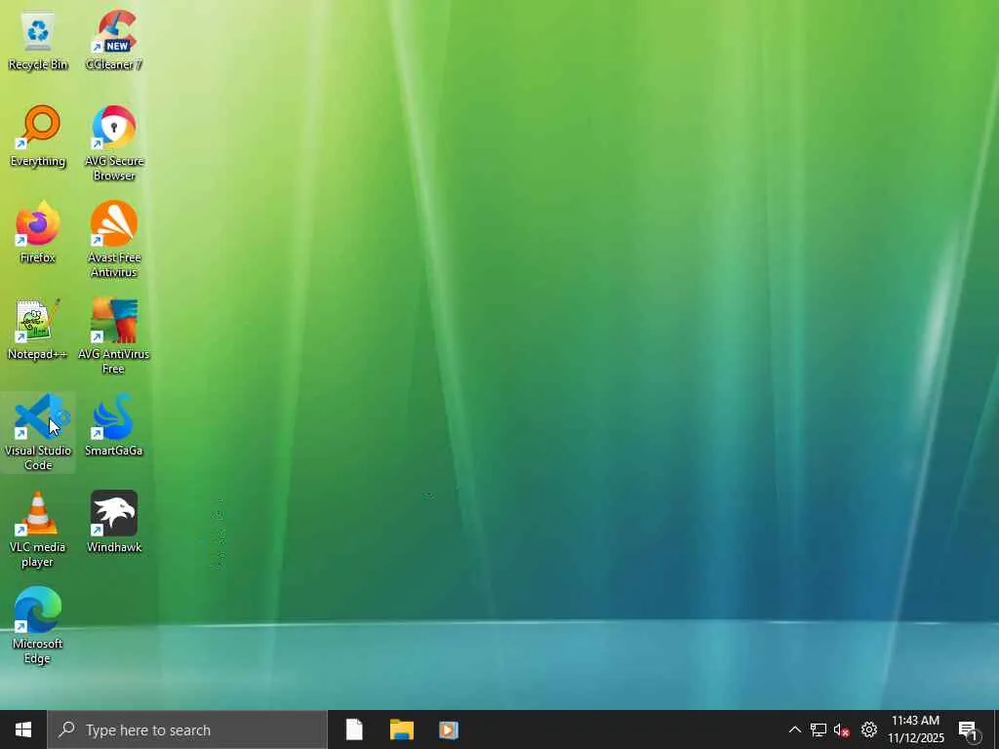
Task: Click the taskbar search box
Action: pyautogui.click(x=187, y=729)
